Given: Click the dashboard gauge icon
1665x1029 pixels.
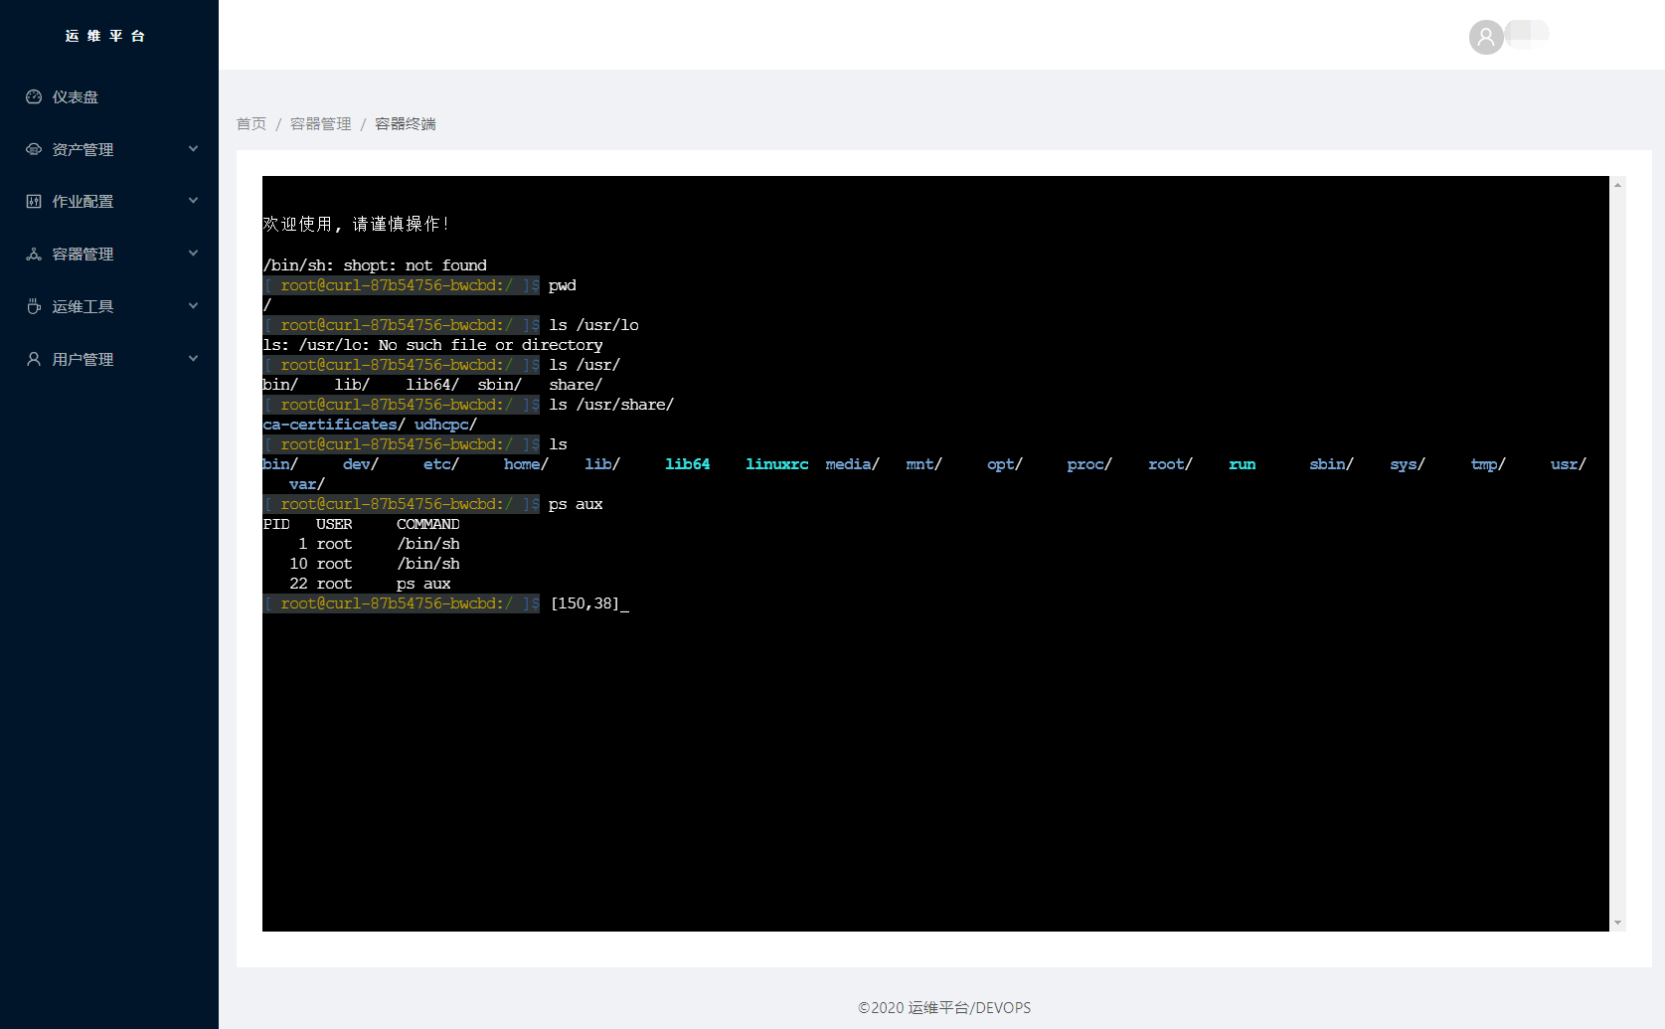Looking at the screenshot, I should tap(34, 96).
